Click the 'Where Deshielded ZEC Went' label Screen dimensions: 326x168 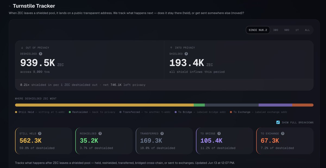coord(36,99)
